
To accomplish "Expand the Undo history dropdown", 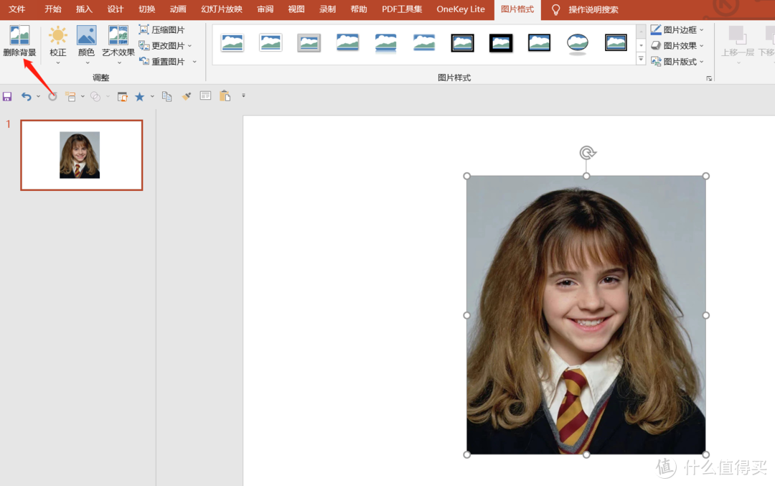I will 38,96.
